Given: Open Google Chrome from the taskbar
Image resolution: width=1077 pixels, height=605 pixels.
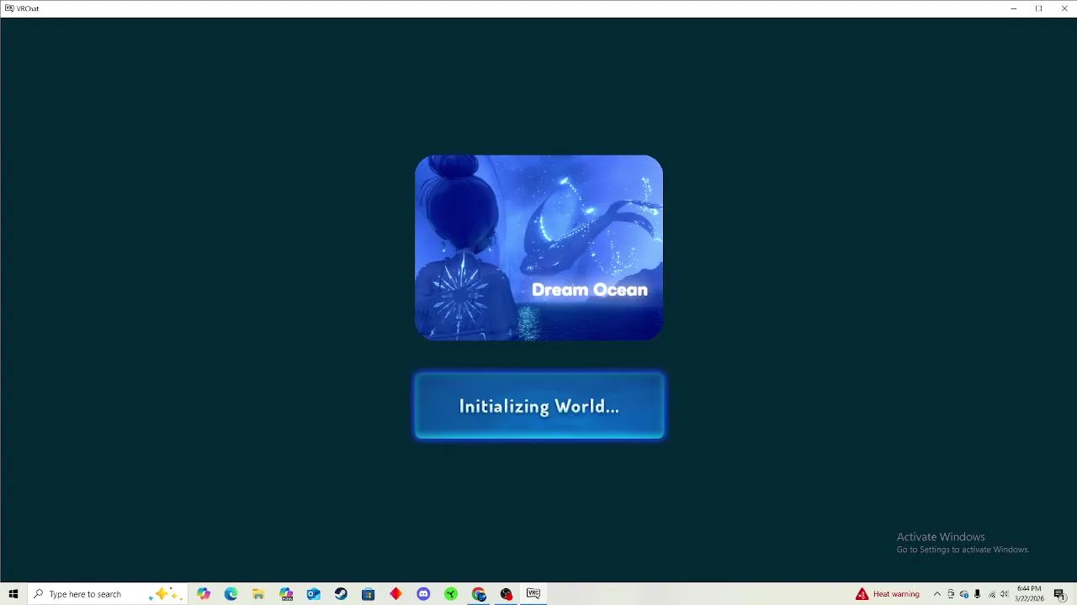Looking at the screenshot, I should coord(479,594).
